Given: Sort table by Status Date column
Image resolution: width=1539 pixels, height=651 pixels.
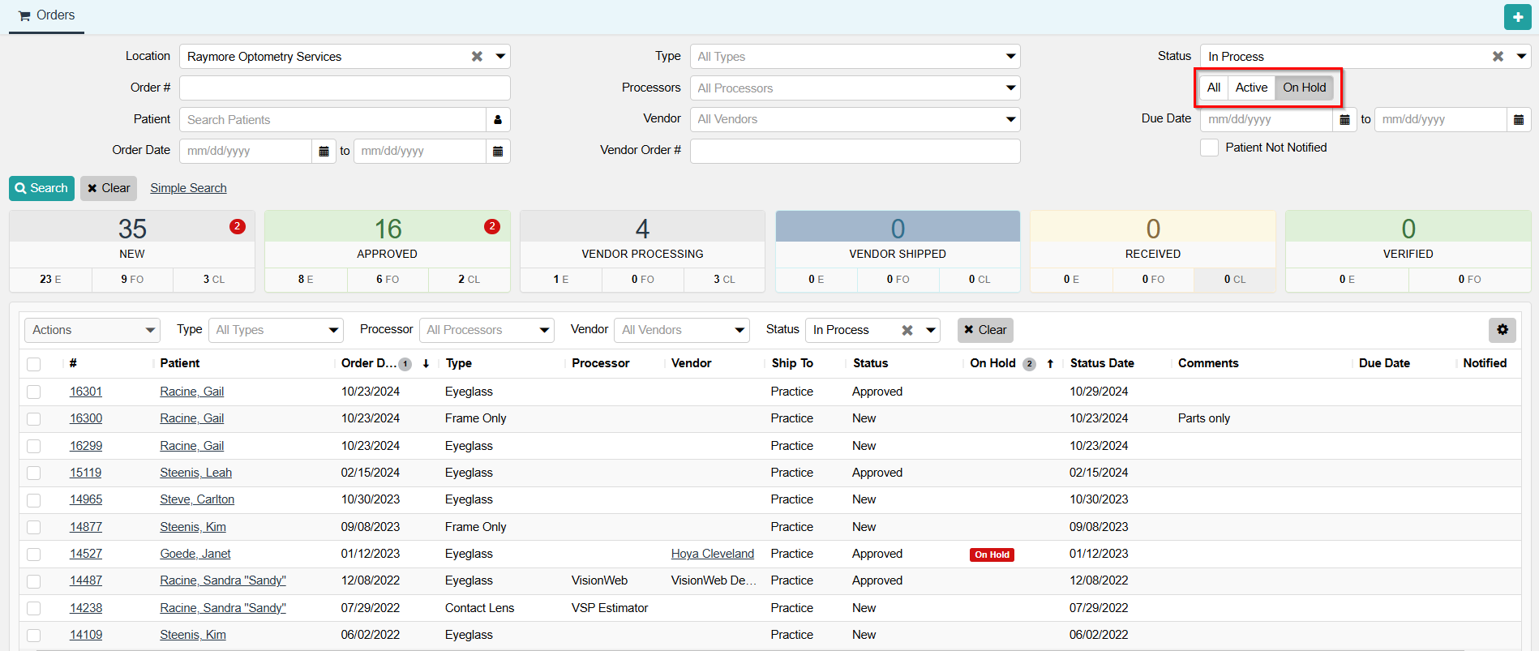Looking at the screenshot, I should [1102, 364].
